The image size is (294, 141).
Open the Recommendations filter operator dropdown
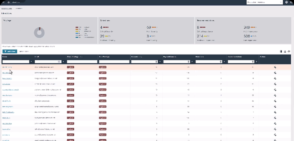(x=256, y=62)
